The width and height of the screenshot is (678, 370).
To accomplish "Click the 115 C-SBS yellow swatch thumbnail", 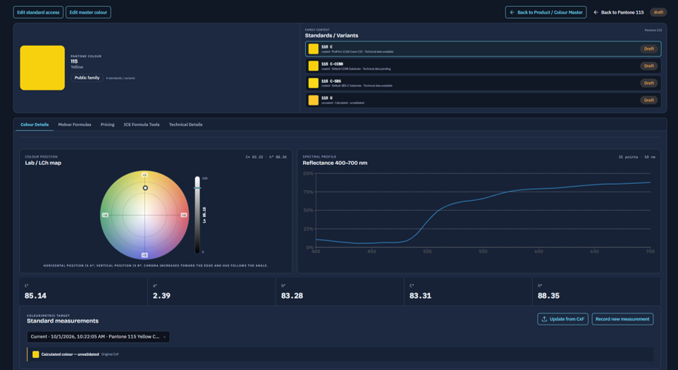I will 314,83.
